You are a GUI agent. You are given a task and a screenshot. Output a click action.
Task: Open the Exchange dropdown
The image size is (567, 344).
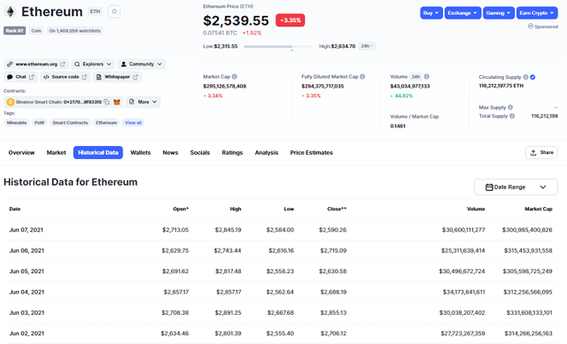(x=462, y=13)
